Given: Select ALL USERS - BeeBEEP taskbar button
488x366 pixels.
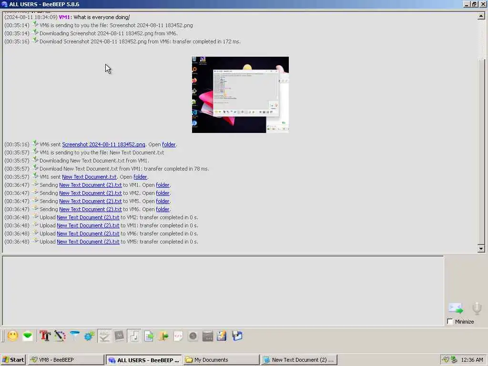Looking at the screenshot, I should pyautogui.click(x=143, y=360).
